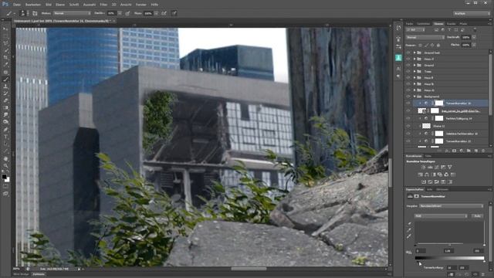
Task: Open the Fluss slider arrow
Action: click(x=156, y=13)
